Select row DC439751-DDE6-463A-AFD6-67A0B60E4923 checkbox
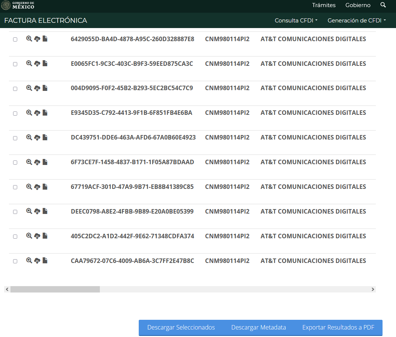The image size is (396, 337). coord(15,138)
